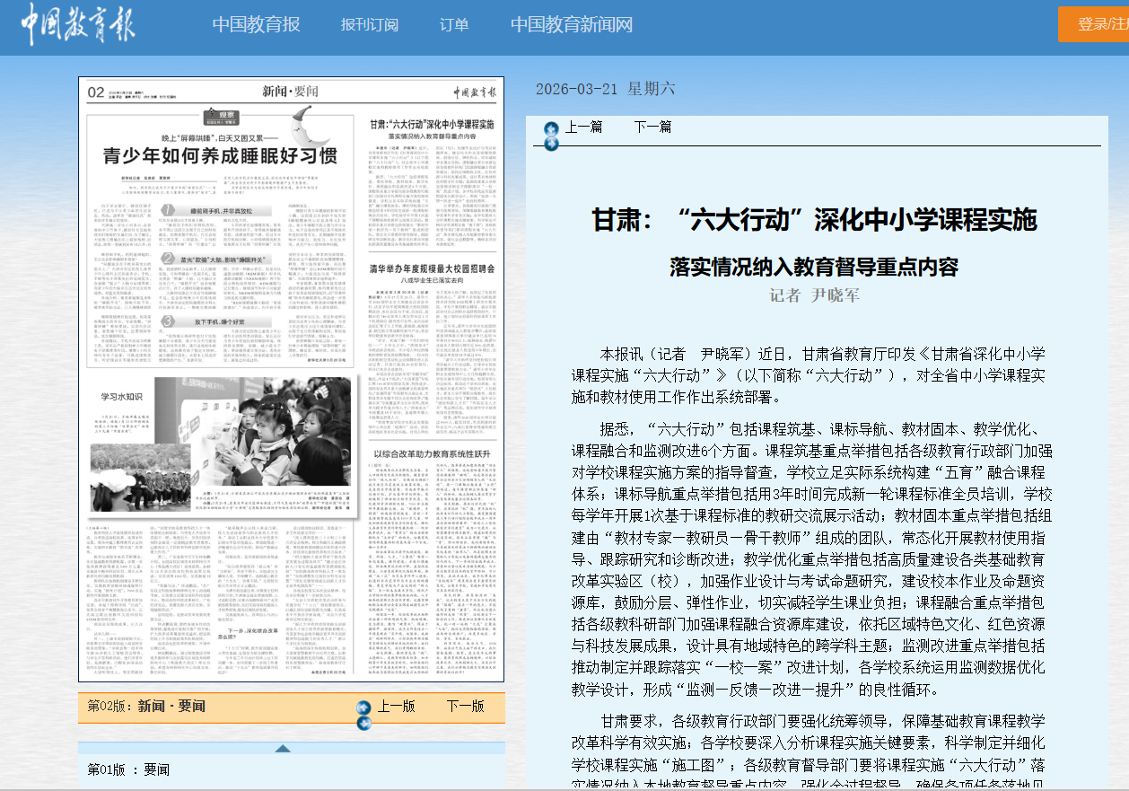Image resolution: width=1129 pixels, height=791 pixels.
Task: Click the right-arrow icon below 上一篇
Action: click(551, 144)
